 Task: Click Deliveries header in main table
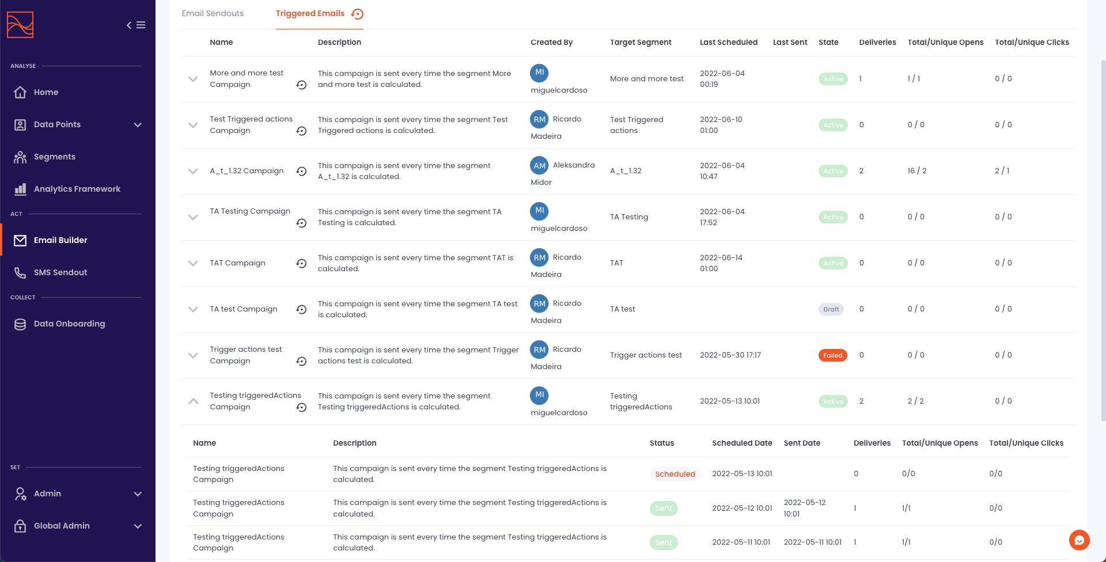pos(877,42)
